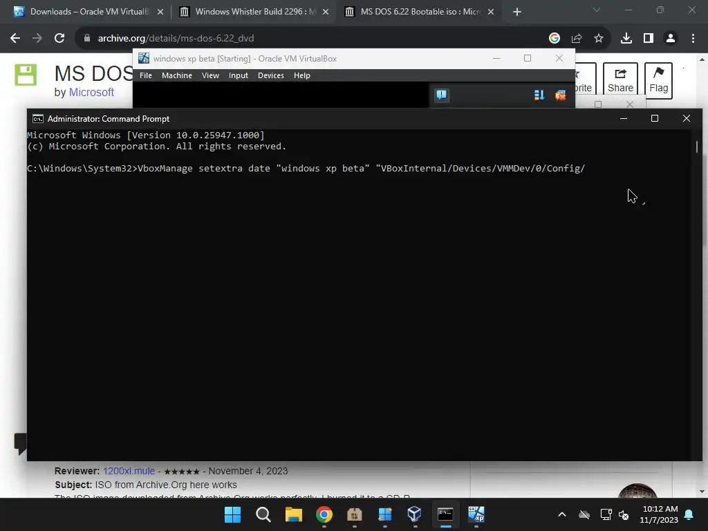Open tab search chevron in Chrome
The height and width of the screenshot is (531, 708).
[597, 10]
